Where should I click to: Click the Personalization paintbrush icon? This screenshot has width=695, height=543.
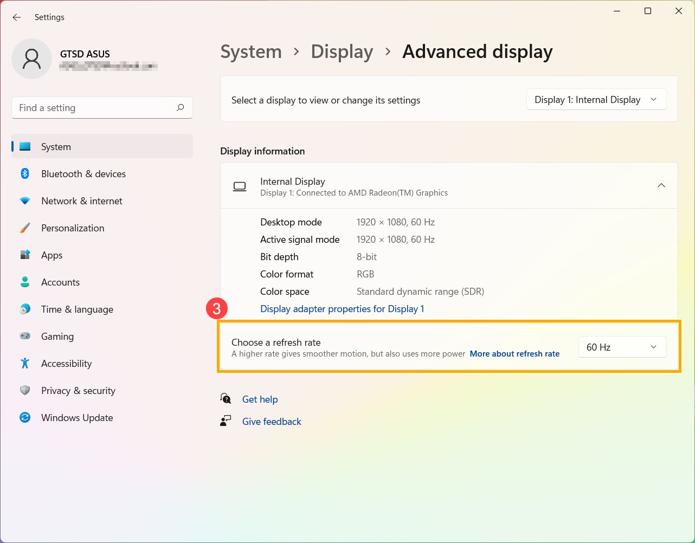25,228
